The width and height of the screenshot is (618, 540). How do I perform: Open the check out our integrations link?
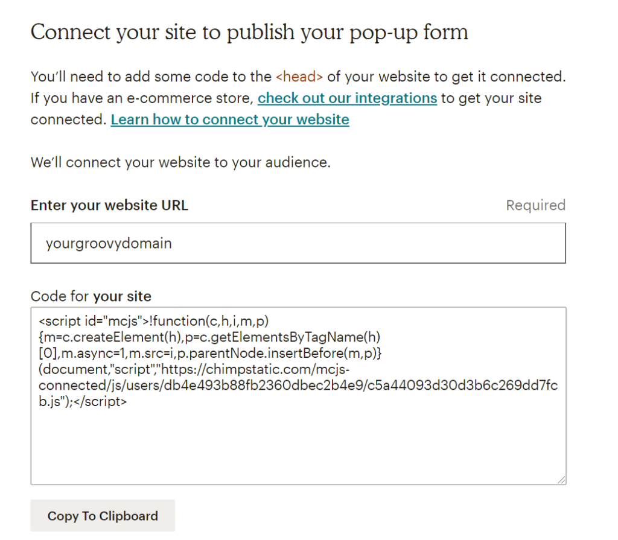(x=347, y=98)
